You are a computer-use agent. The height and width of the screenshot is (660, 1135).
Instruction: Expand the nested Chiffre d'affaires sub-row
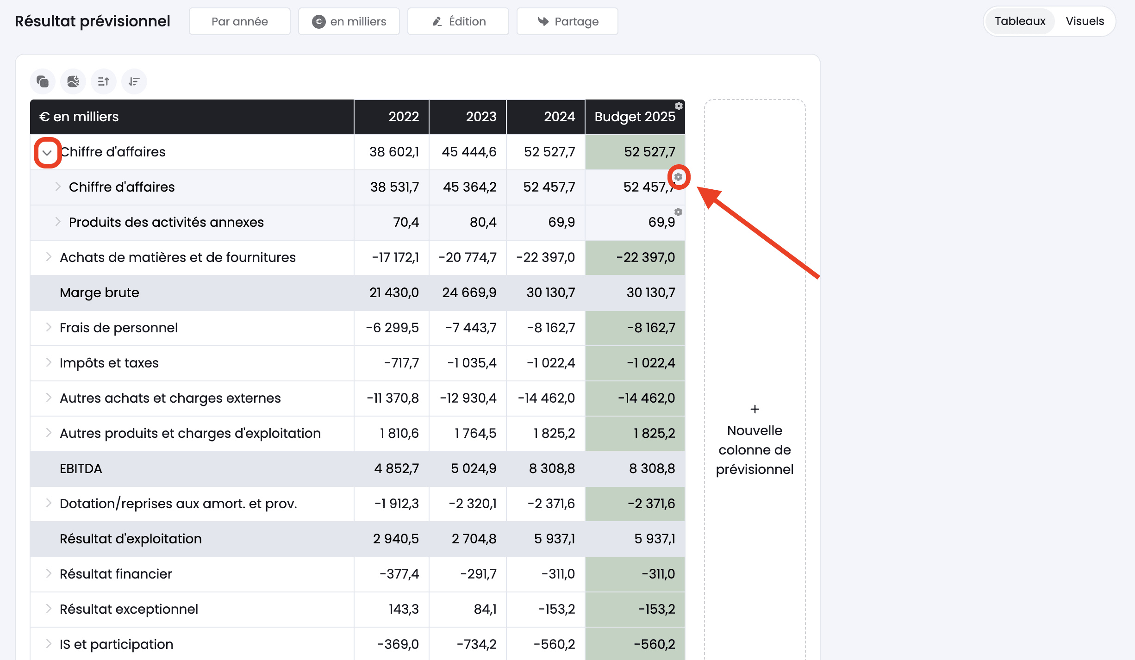58,187
